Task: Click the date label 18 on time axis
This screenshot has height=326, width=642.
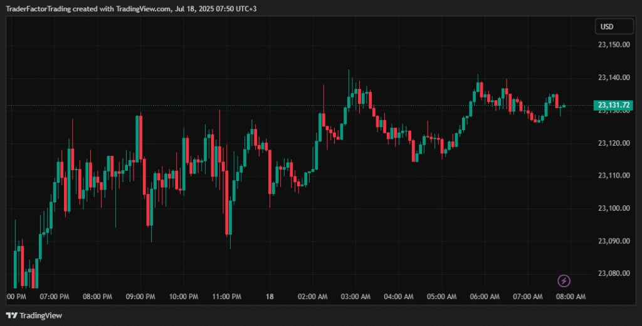Action: click(x=270, y=297)
